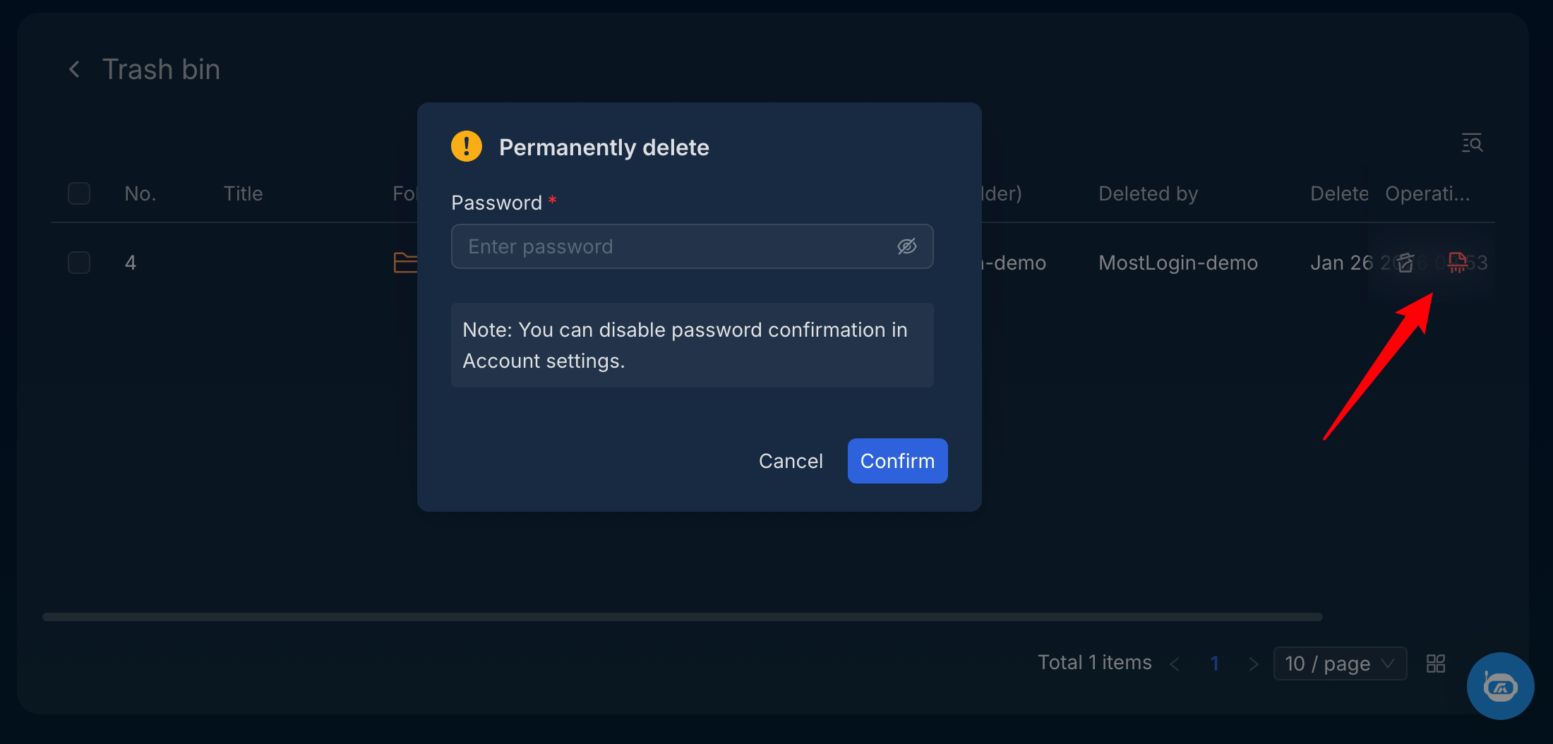Click the yellow warning icon in dialog
This screenshot has height=744, width=1553.
coord(467,147)
